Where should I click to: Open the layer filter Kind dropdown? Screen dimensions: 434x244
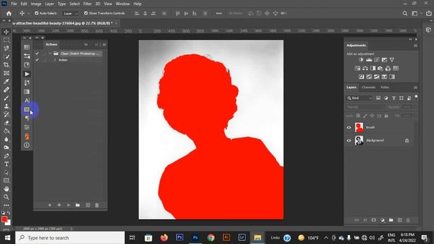pyautogui.click(x=359, y=98)
